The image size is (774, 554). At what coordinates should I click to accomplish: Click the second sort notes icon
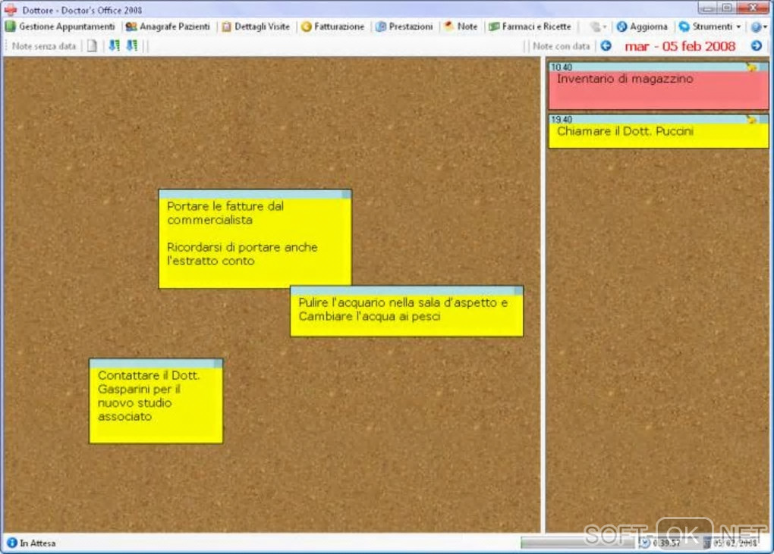tap(132, 45)
